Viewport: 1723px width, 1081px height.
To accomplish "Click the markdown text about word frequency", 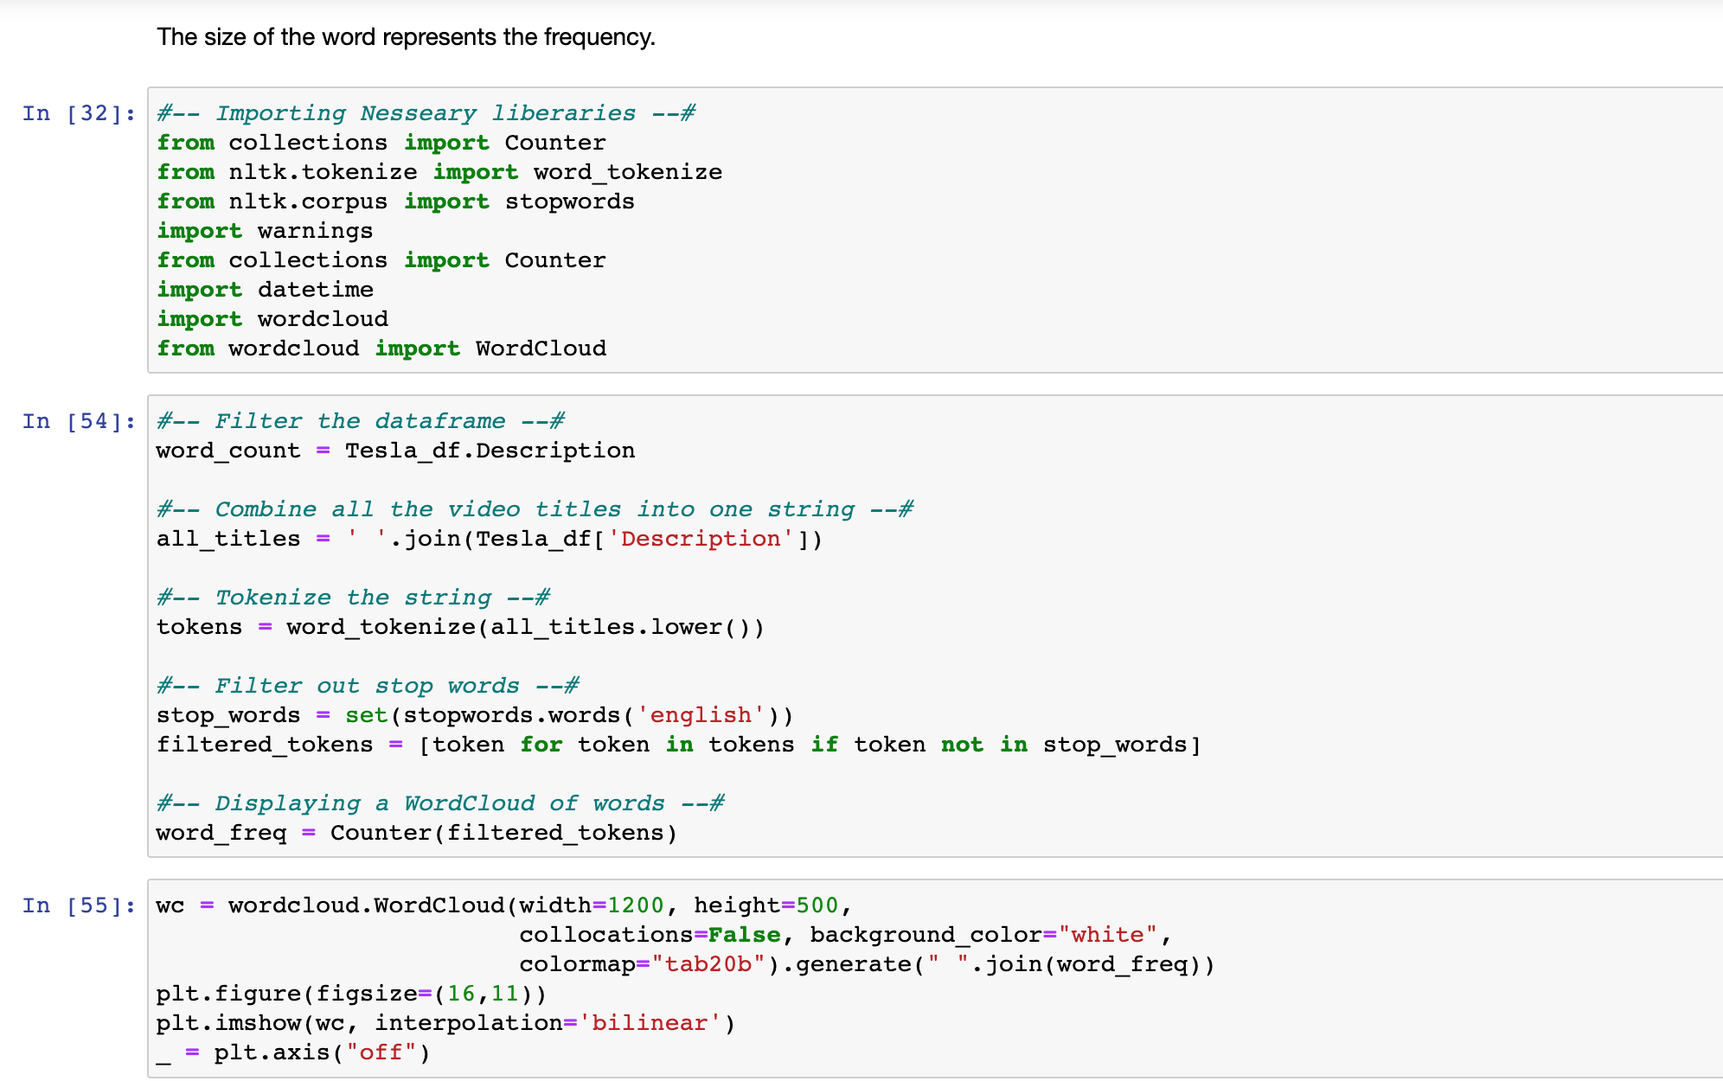I will (406, 37).
